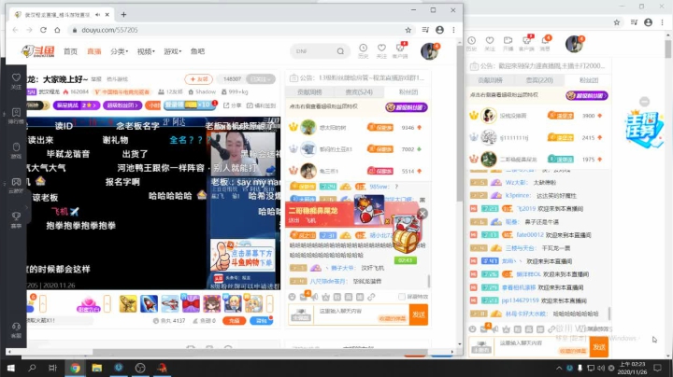Click the Douyu logo in the header
The width and height of the screenshot is (673, 377).
(x=38, y=51)
